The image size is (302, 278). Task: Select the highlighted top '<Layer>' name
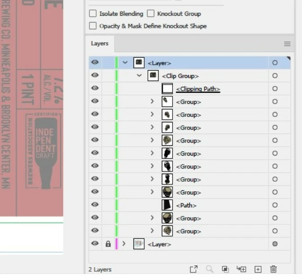[x=159, y=63]
